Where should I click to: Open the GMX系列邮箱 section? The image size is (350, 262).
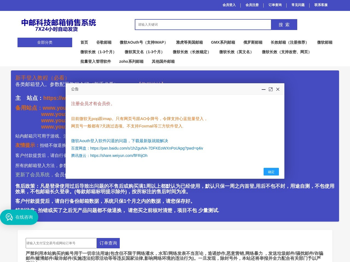tap(223, 42)
